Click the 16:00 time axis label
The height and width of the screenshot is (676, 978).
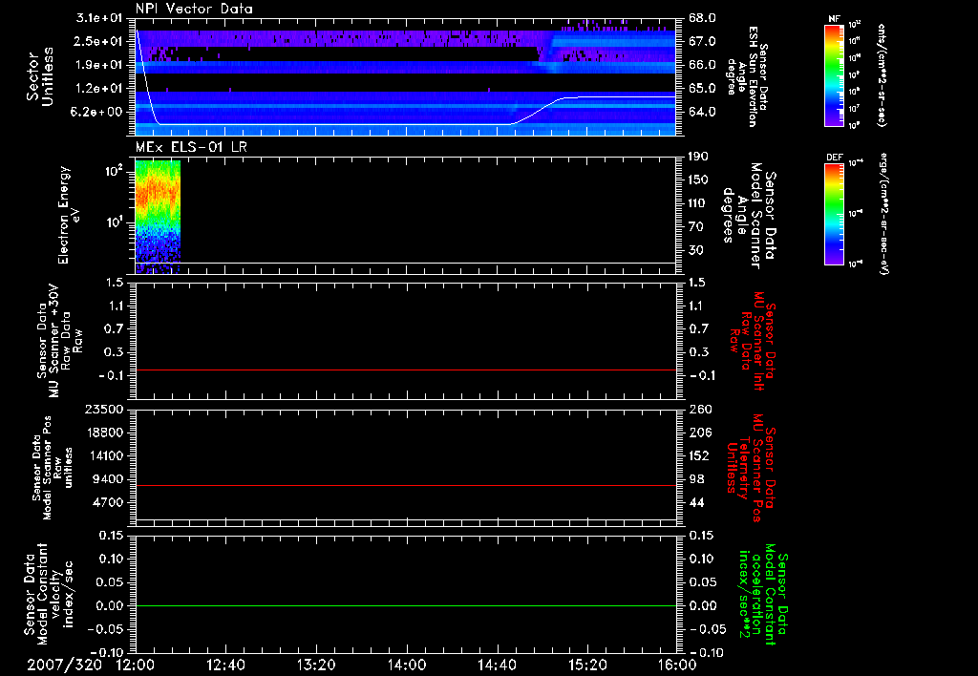coord(677,665)
